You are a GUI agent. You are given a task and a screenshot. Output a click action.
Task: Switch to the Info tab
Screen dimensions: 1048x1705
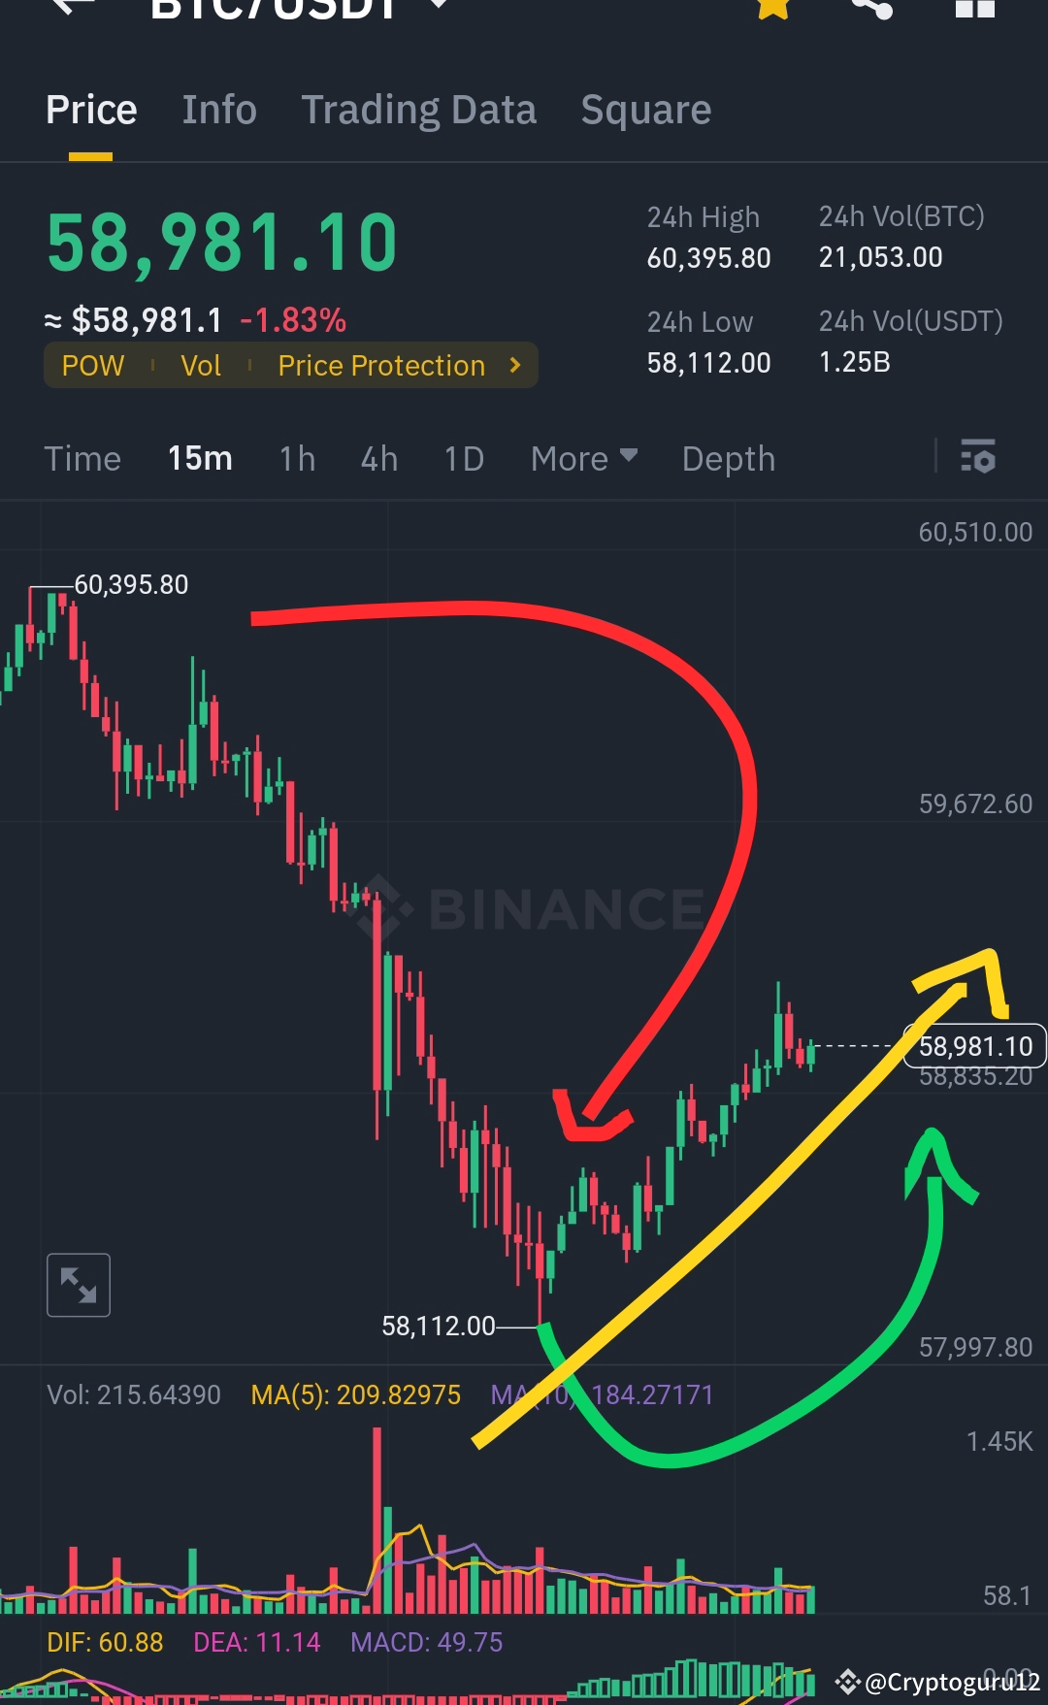point(218,110)
